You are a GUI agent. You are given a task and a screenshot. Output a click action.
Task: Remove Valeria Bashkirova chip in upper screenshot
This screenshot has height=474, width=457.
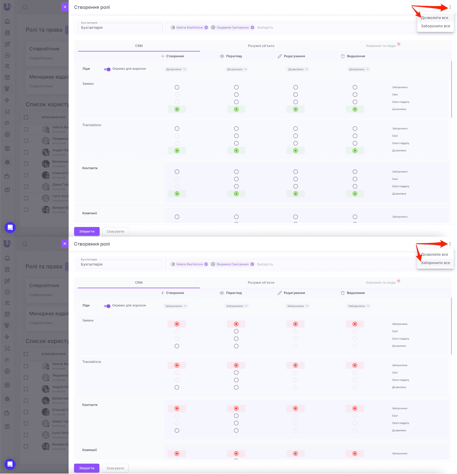pyautogui.click(x=206, y=28)
